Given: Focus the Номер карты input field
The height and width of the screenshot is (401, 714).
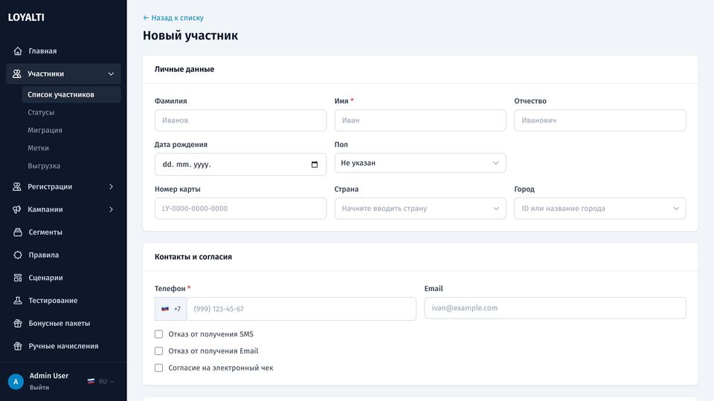Looking at the screenshot, I should pyautogui.click(x=240, y=208).
